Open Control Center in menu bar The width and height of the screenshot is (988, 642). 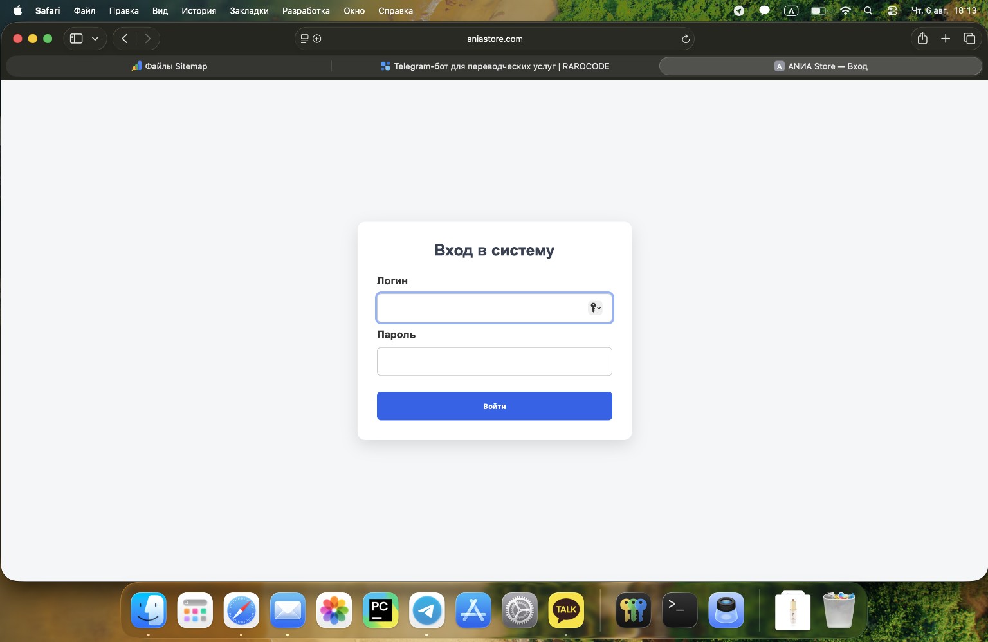click(892, 10)
